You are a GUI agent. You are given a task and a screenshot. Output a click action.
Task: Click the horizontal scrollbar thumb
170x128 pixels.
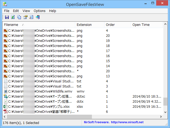pyautogui.click(x=49, y=117)
